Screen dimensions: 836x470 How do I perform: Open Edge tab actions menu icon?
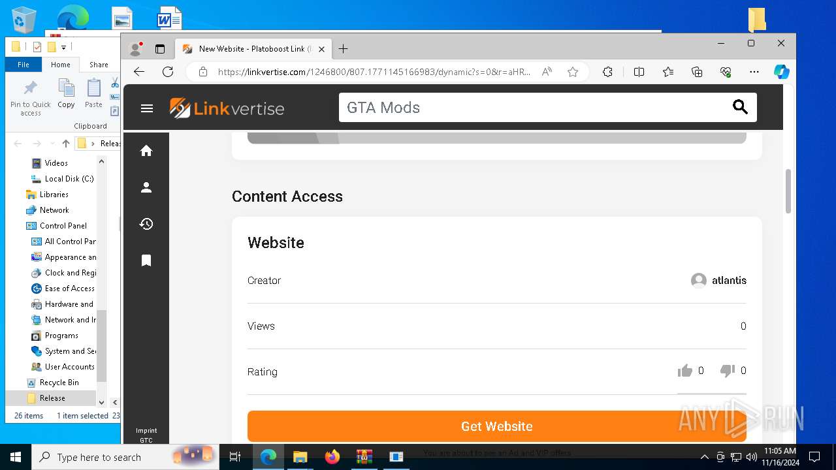point(160,49)
